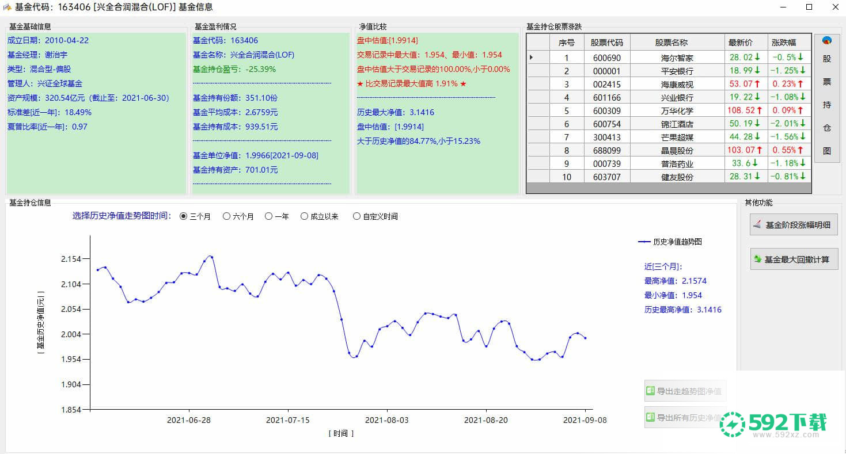
Task: Click stock code 002415
Action: click(x=607, y=84)
